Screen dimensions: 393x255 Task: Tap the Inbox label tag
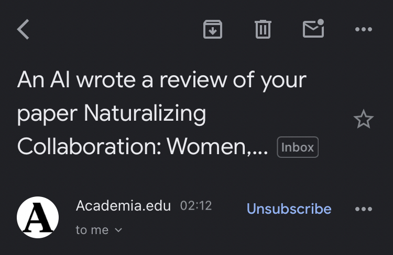pos(298,147)
